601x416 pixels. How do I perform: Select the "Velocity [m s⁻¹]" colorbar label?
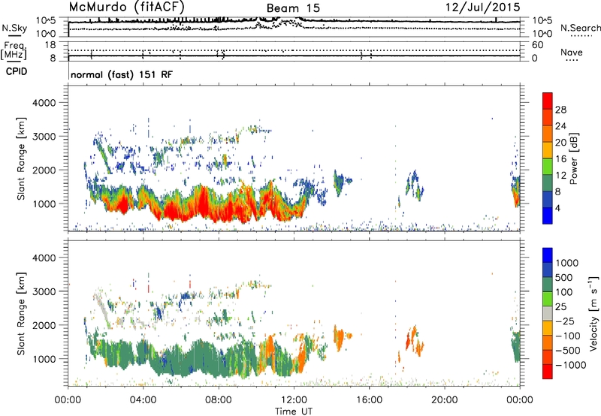coord(593,313)
